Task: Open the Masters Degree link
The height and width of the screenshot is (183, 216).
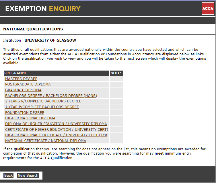Action: point(21,79)
